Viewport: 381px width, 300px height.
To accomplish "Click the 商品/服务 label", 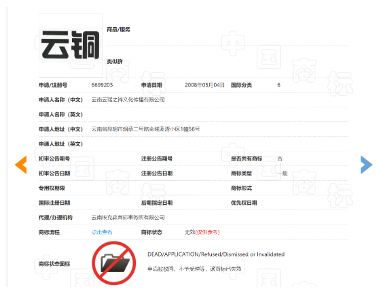I will 119,30.
